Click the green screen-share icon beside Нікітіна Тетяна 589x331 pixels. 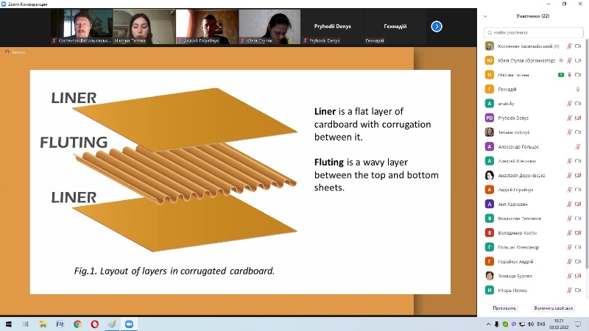(561, 75)
